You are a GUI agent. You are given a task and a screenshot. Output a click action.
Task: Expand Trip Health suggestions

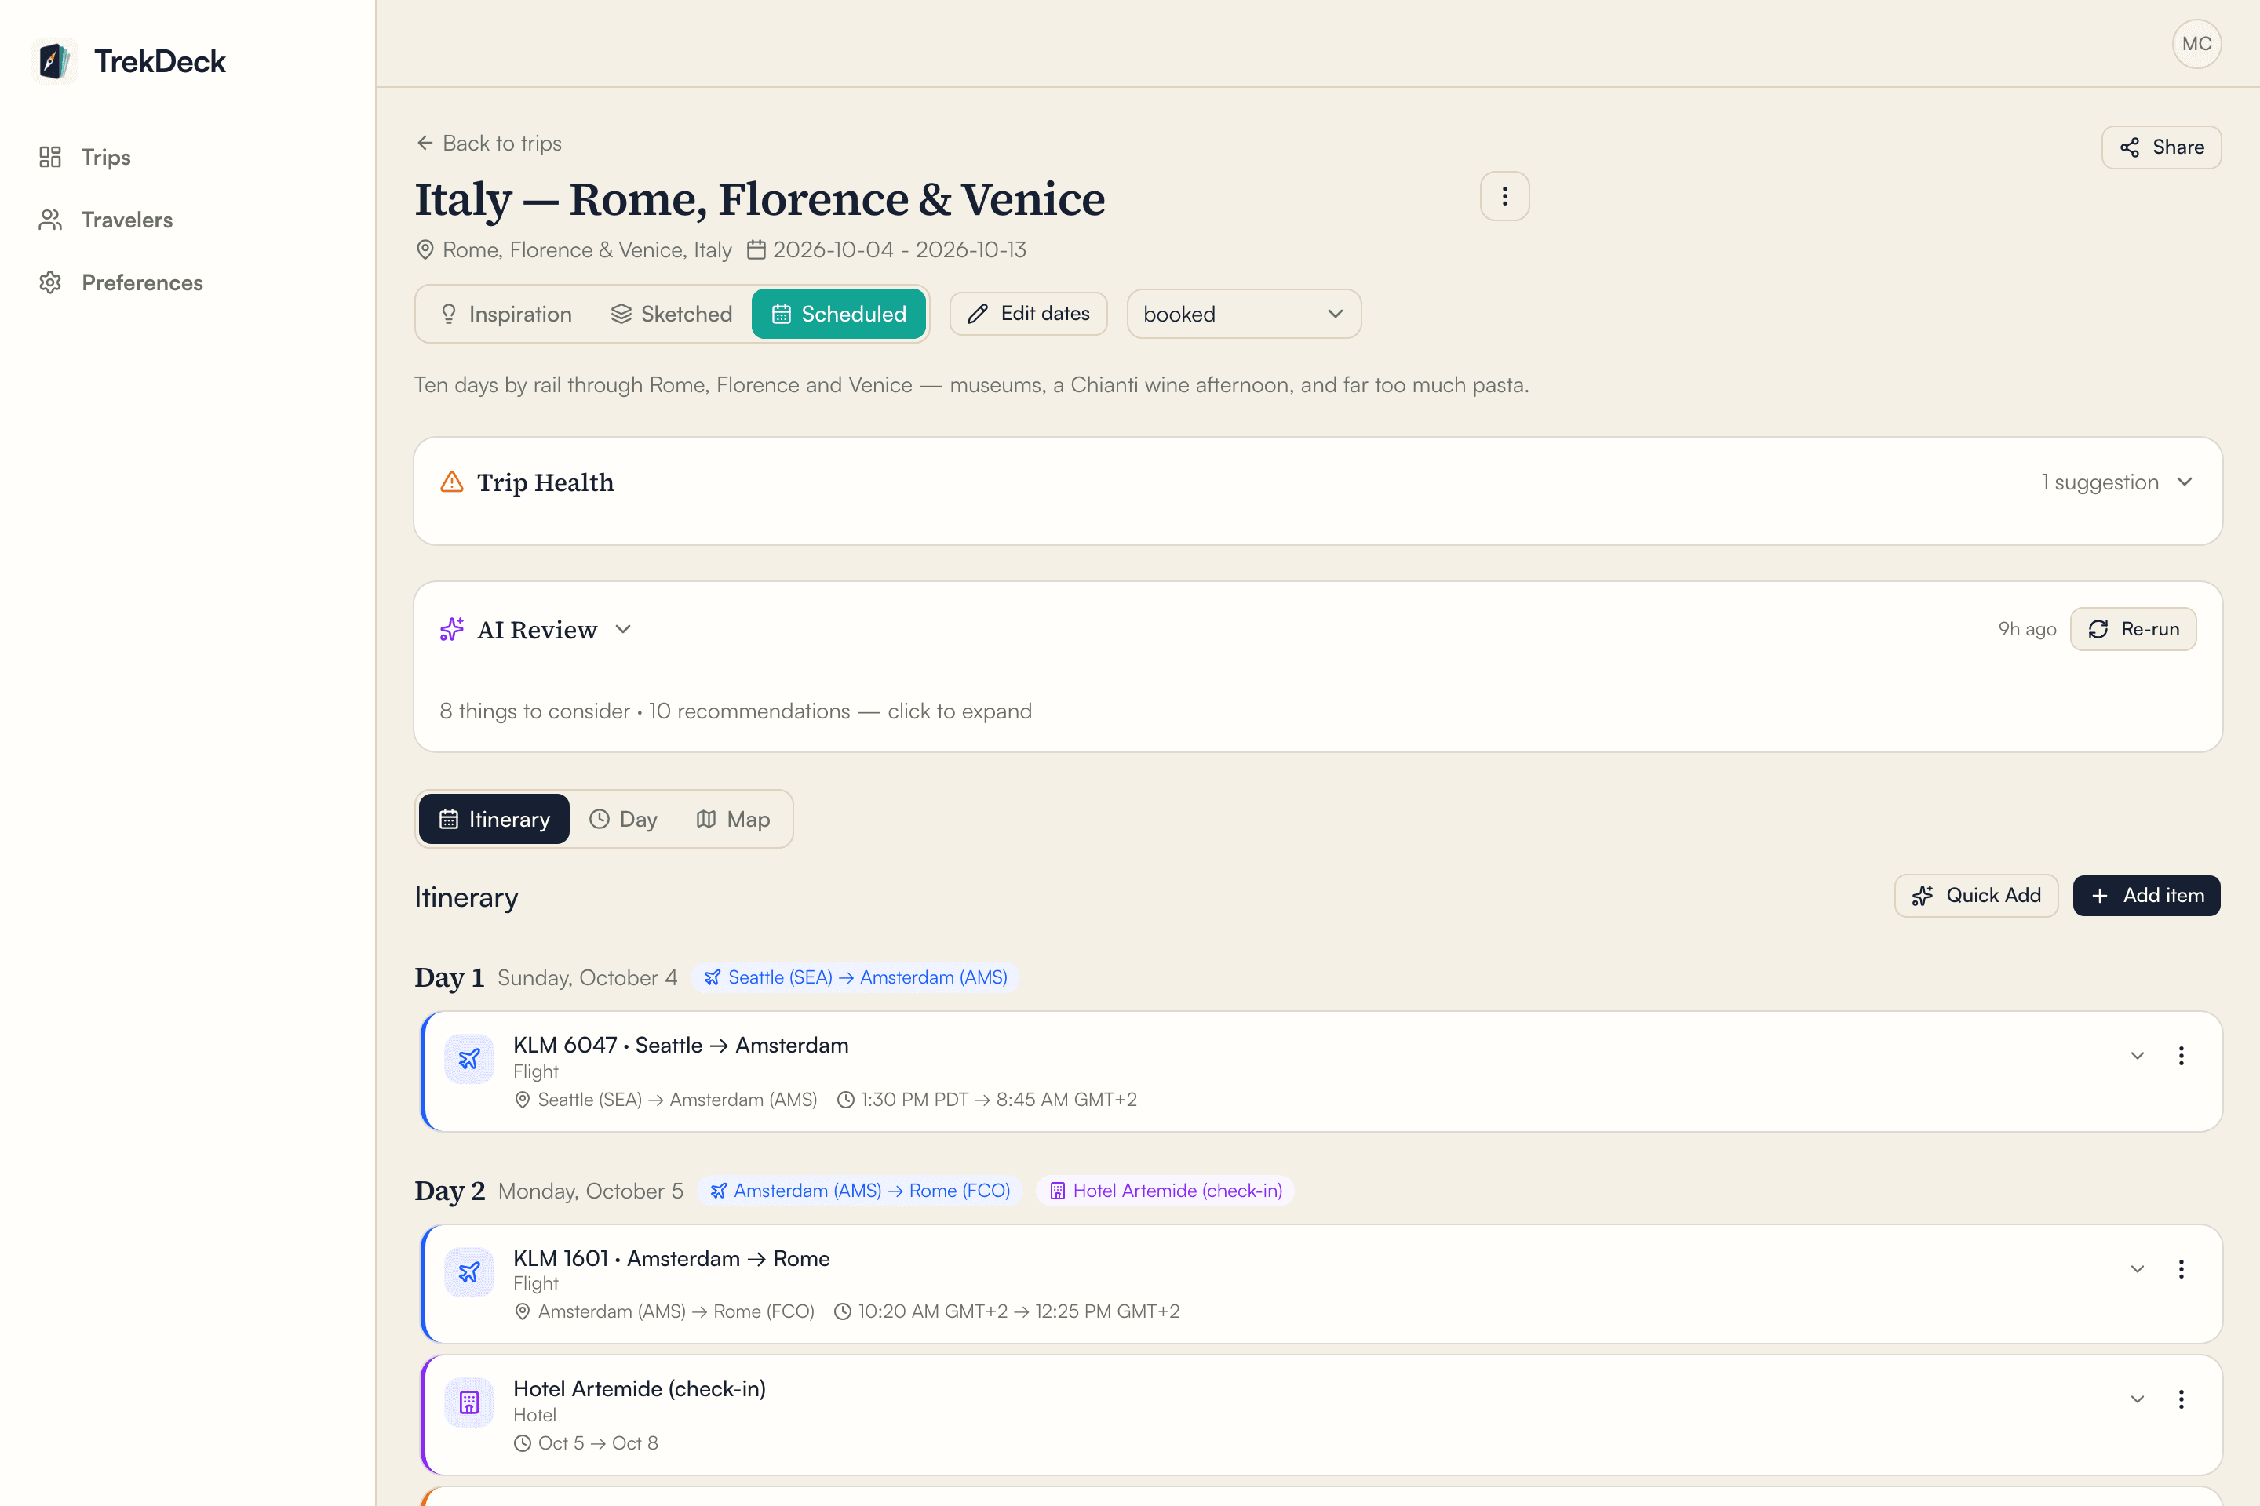2185,481
